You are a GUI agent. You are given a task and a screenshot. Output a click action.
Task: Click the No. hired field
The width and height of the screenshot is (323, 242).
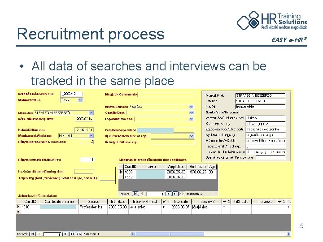[x=87, y=160]
